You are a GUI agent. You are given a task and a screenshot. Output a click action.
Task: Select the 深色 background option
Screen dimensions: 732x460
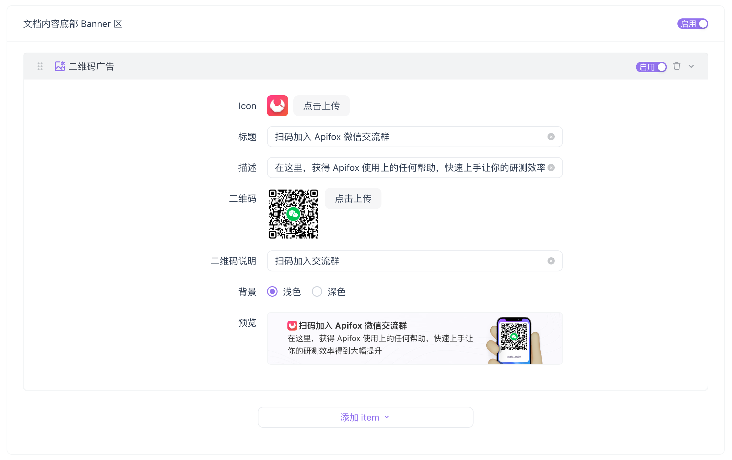pyautogui.click(x=317, y=291)
